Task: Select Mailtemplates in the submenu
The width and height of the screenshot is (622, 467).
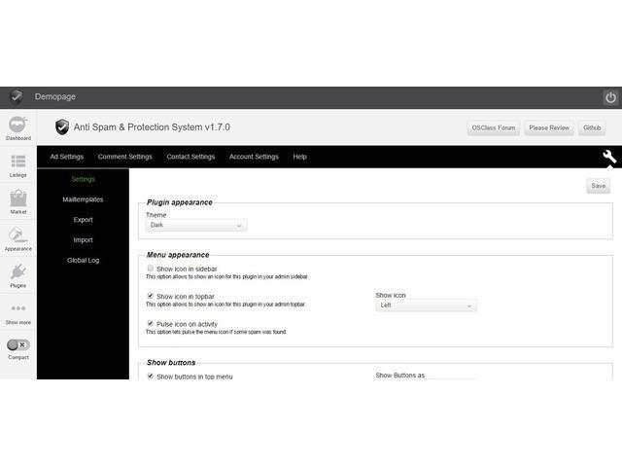Action: (83, 199)
